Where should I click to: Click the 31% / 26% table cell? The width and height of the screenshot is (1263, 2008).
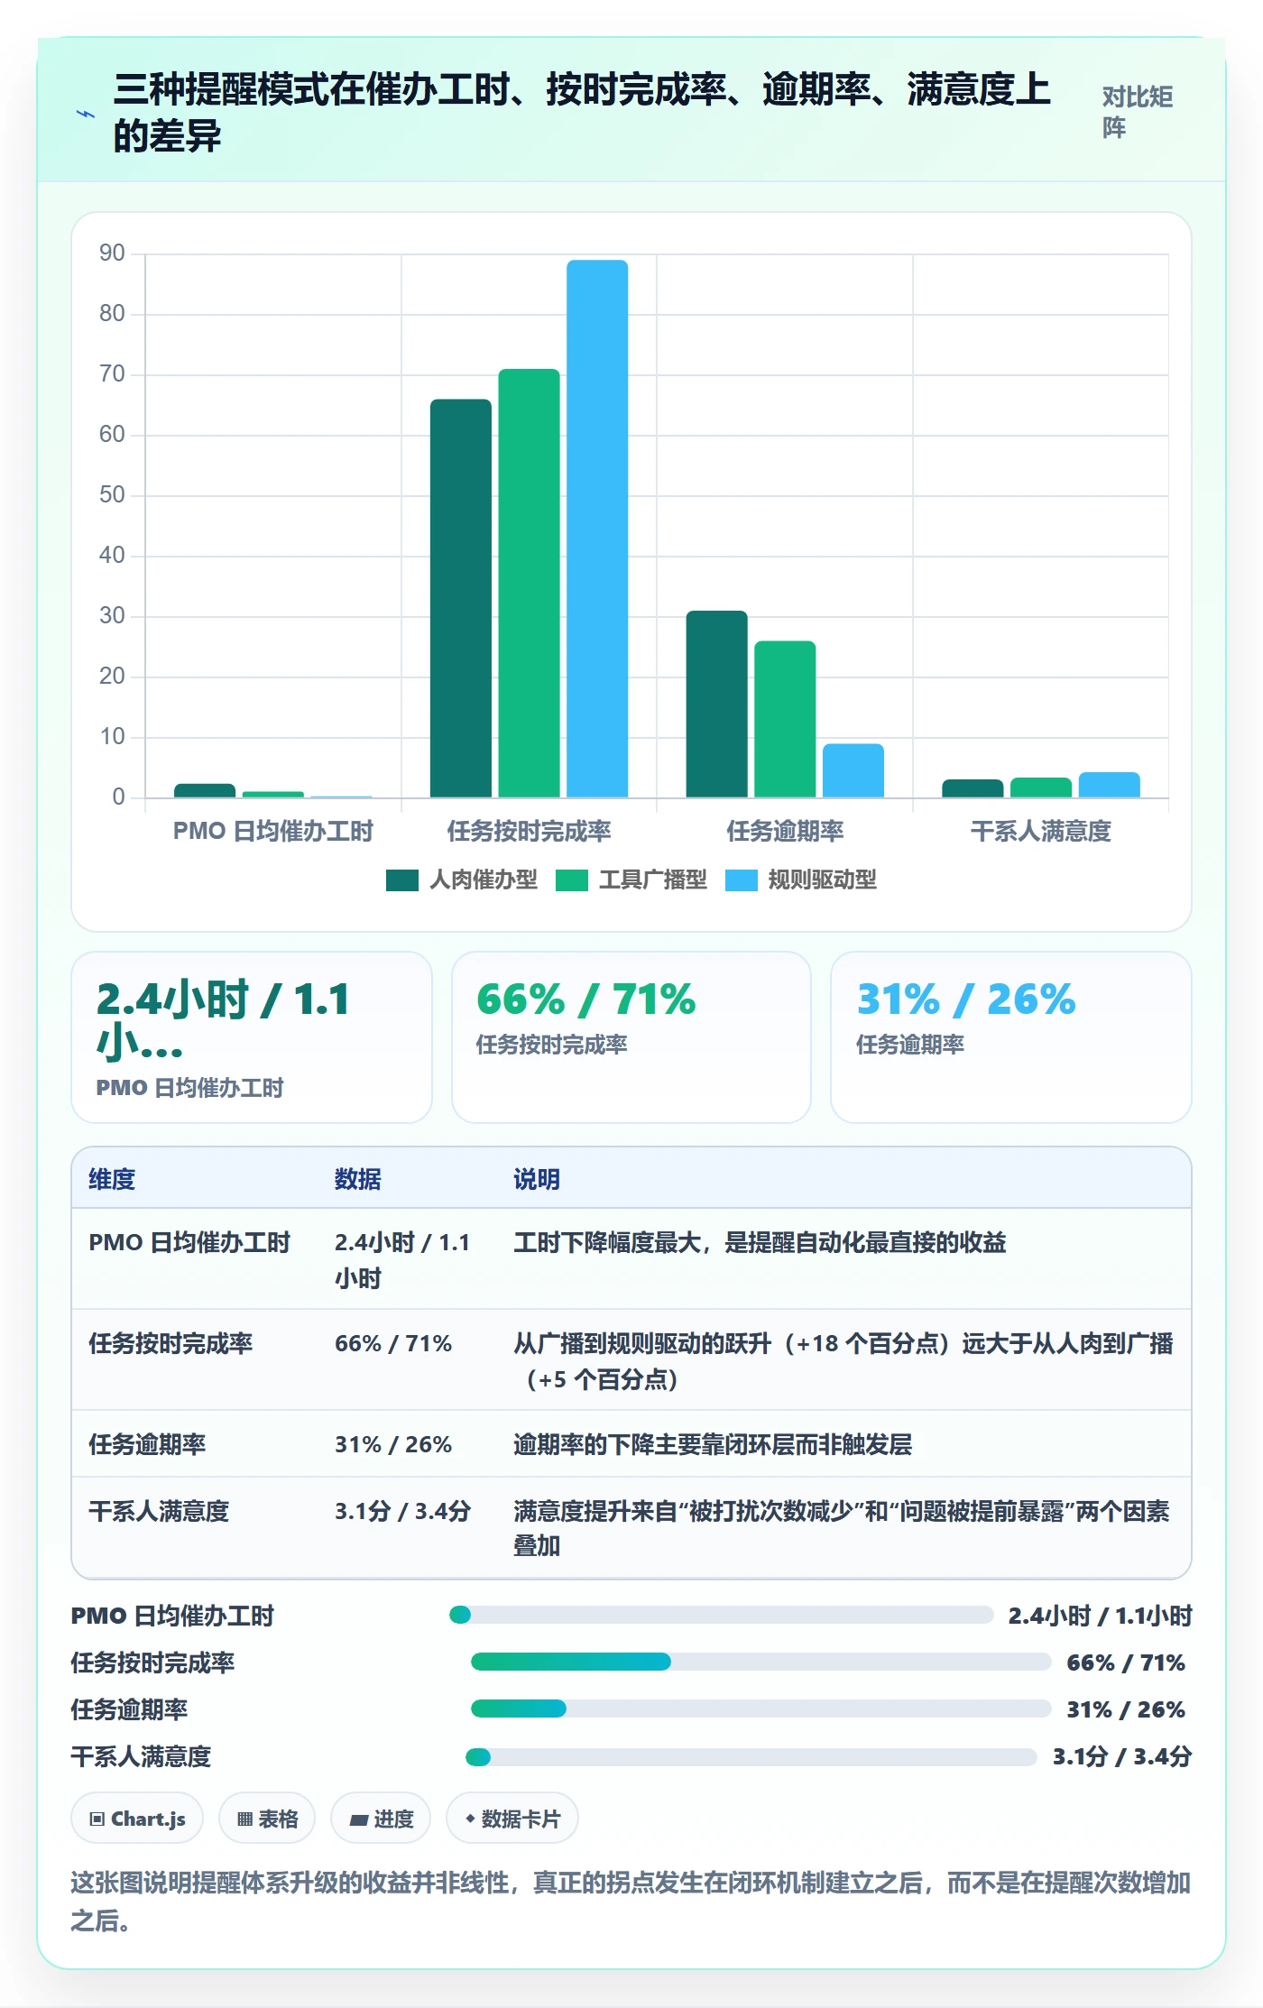[x=393, y=1445]
